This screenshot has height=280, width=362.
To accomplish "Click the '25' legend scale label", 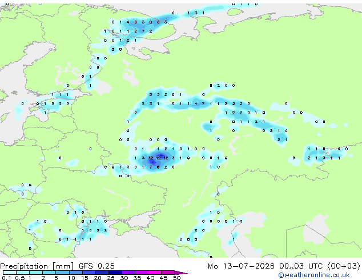I will (x=111, y=278).
